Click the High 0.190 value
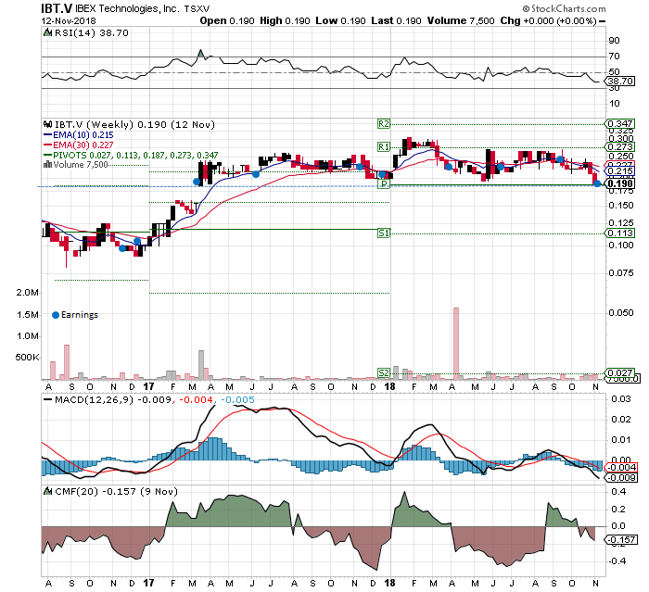The height and width of the screenshot is (592, 649). [285, 20]
